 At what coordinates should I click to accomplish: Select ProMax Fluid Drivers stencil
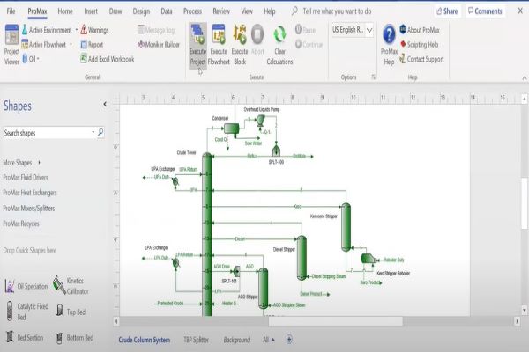coord(26,177)
